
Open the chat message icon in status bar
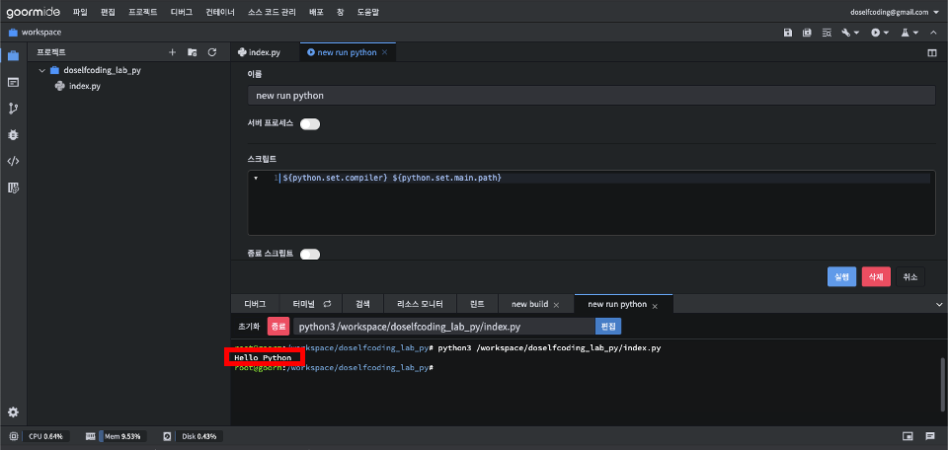[x=930, y=436]
